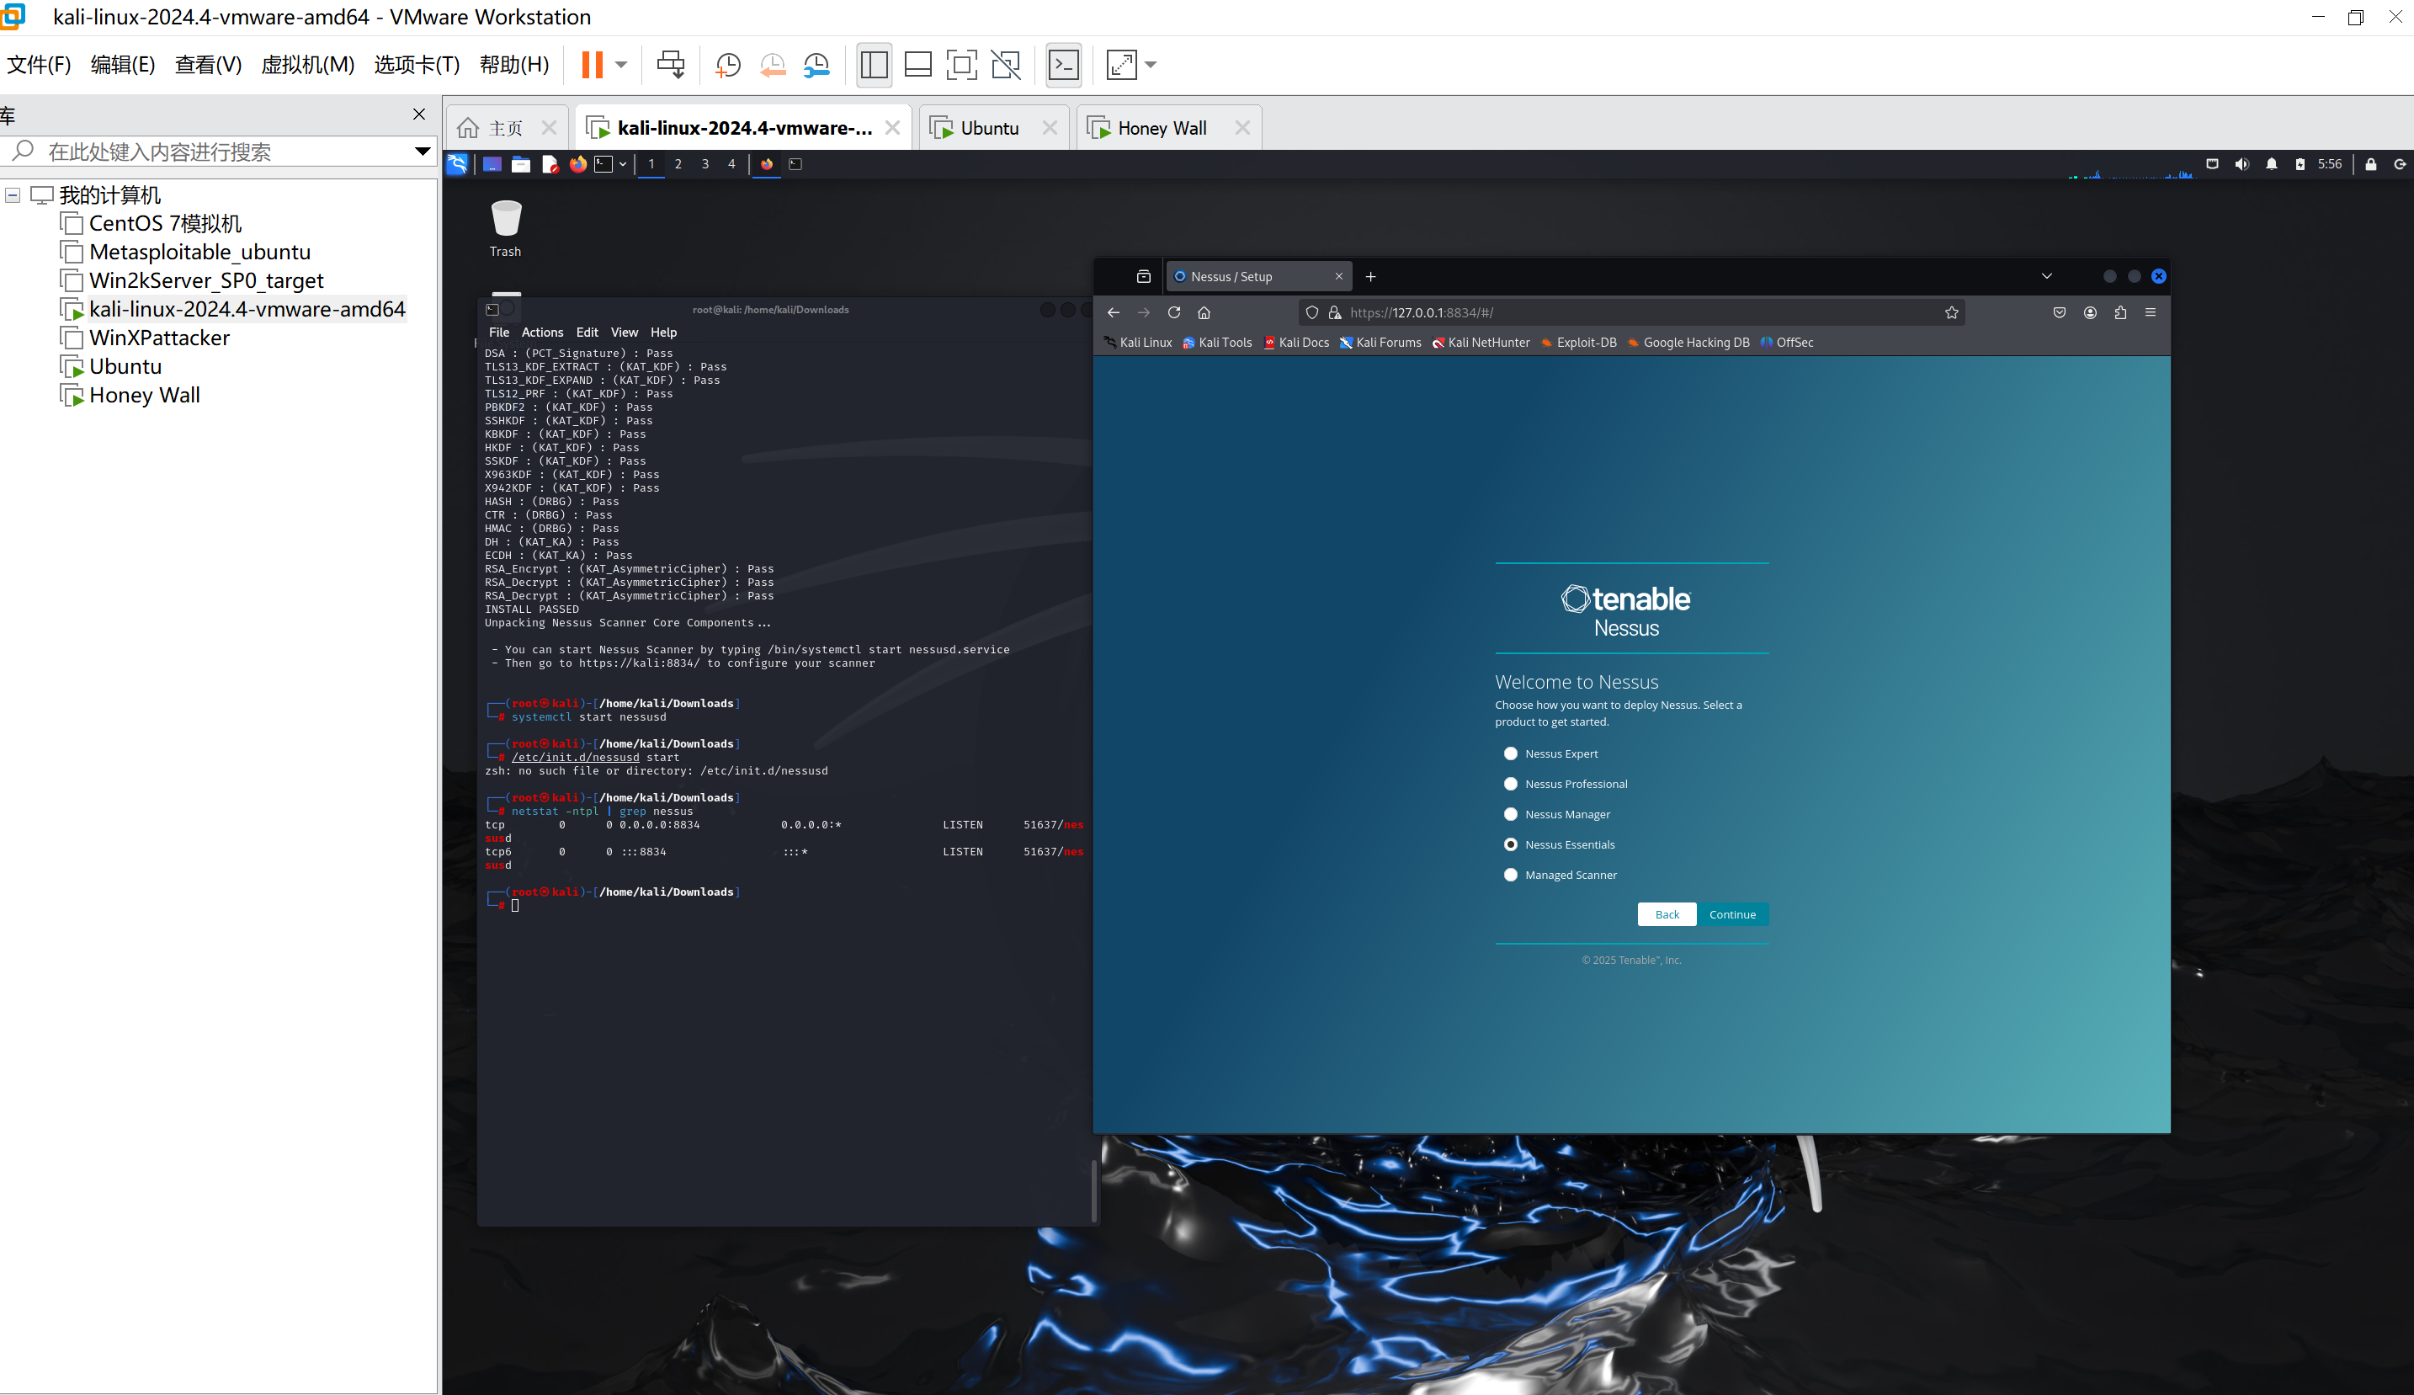Open the Kali volume control icon
Viewport: 2414px width, 1395px height.
point(2241,164)
